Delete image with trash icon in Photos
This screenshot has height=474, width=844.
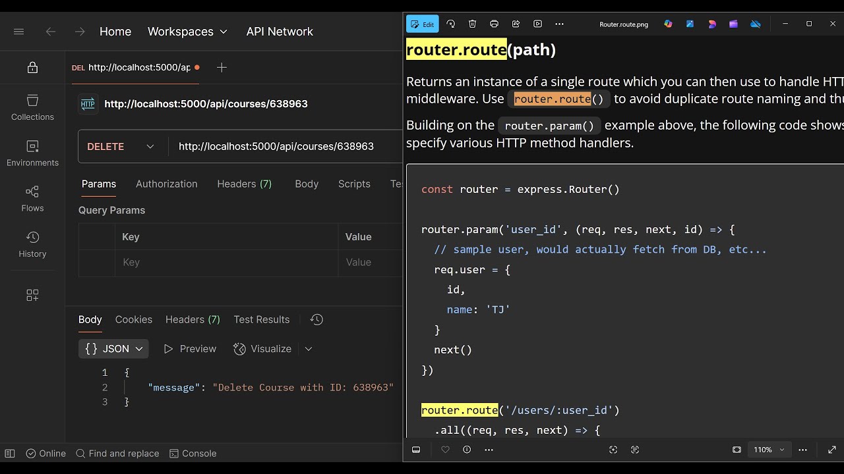coord(472,24)
